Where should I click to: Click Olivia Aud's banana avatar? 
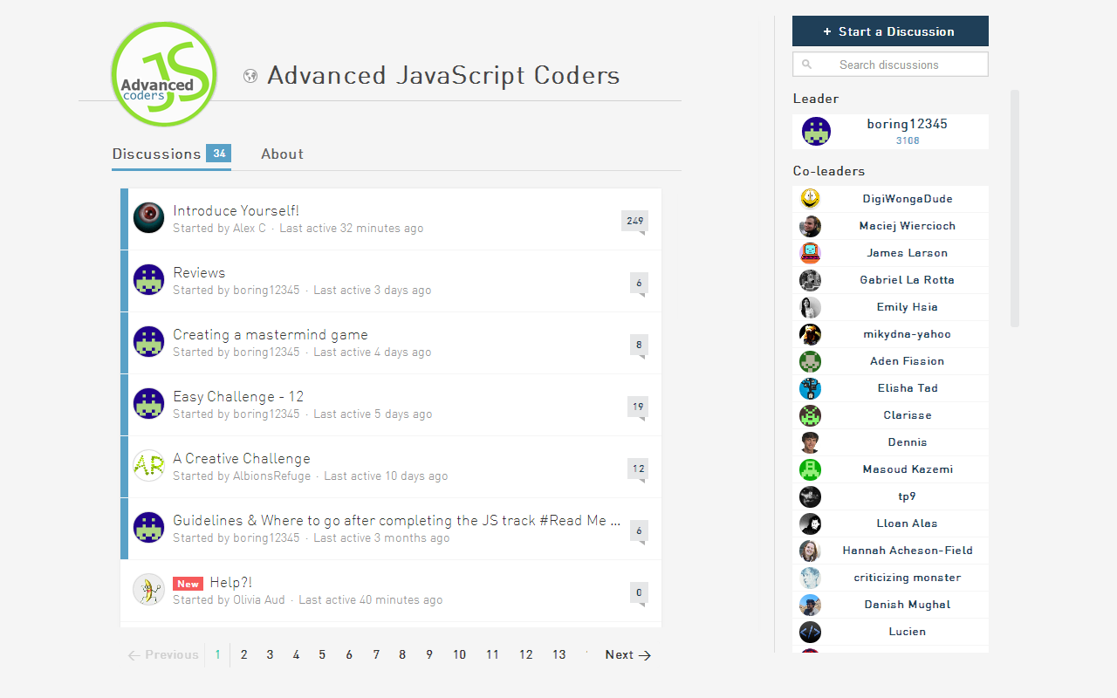[x=148, y=590]
